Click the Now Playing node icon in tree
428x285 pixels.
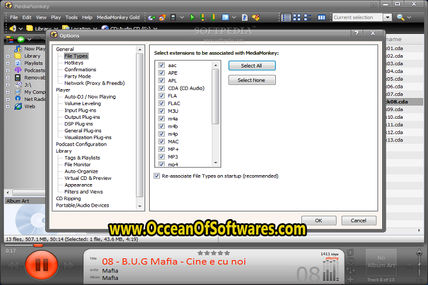pyautogui.click(x=18, y=49)
